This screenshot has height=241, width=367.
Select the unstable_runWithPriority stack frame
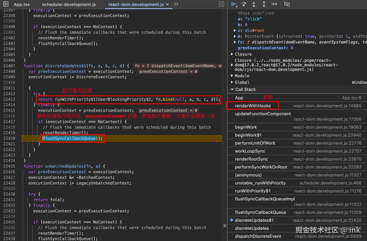(297, 183)
